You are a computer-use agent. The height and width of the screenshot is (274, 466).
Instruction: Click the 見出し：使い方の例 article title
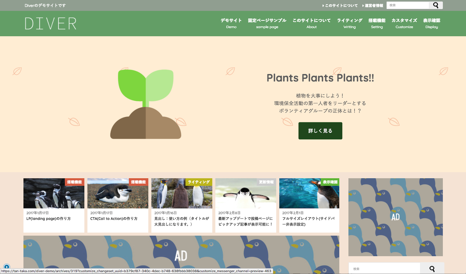coord(182,221)
